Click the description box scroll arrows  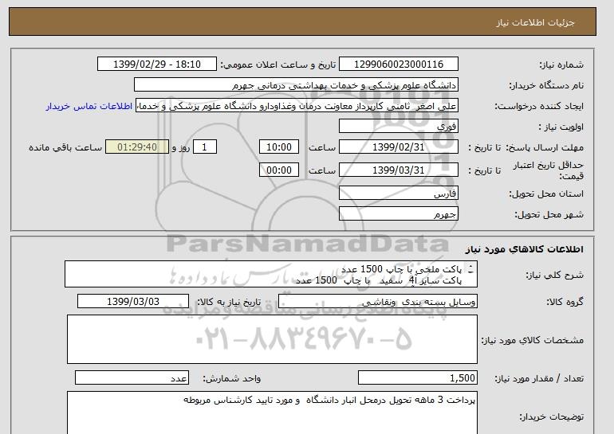pyautogui.click(x=470, y=269)
